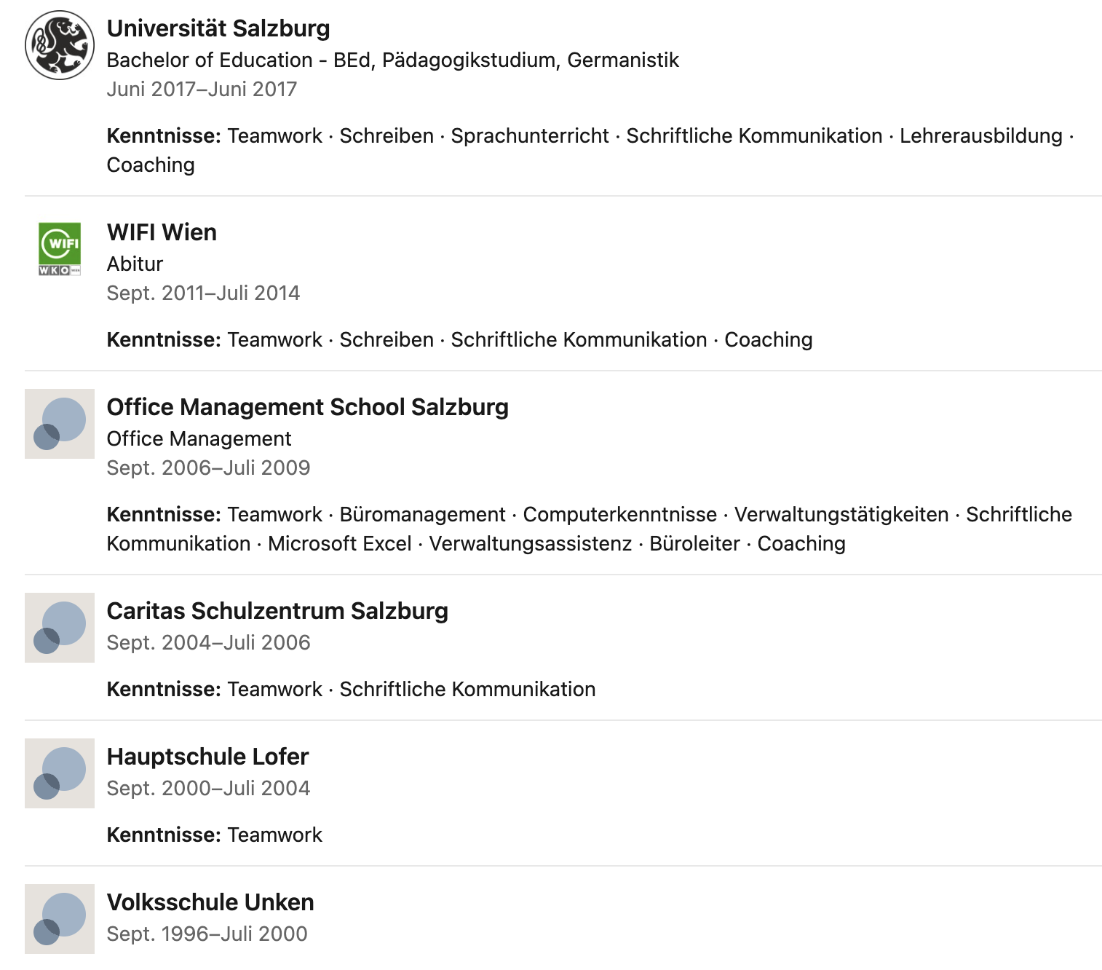Select the Abitur degree text
1102x970 pixels.
135,264
